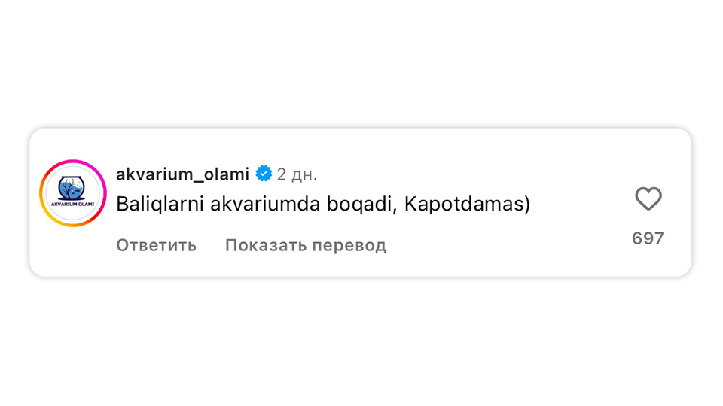
Task: Click Показать перевод to translate comment
Action: [x=305, y=245]
